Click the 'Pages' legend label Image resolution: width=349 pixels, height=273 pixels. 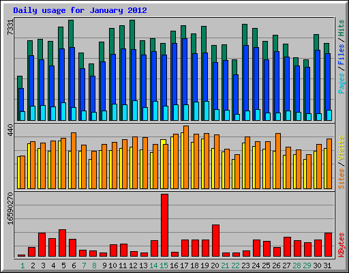(x=342, y=83)
